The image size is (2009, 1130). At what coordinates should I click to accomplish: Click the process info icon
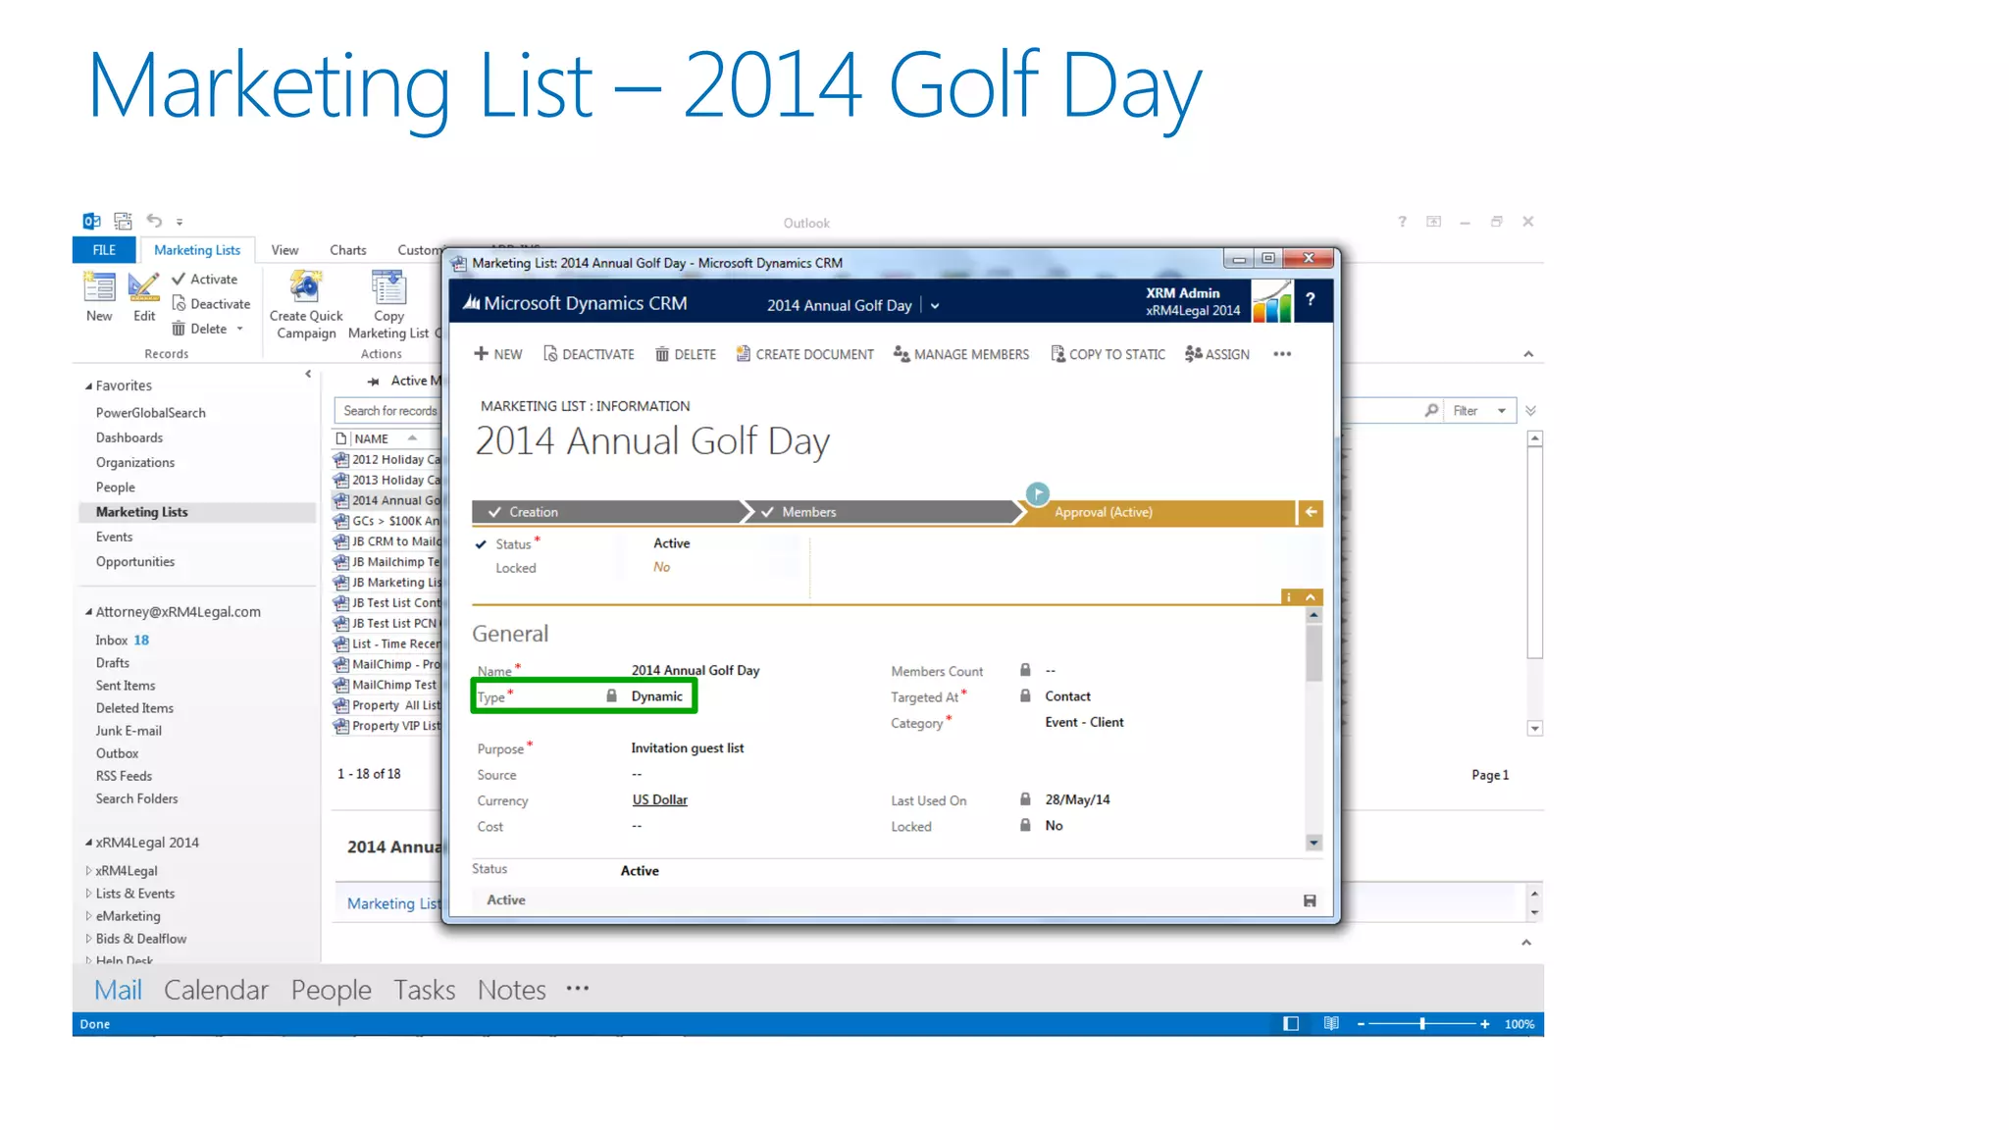pos(1289,596)
